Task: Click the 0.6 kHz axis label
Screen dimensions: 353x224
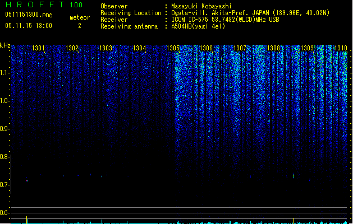Action: tap(4, 213)
